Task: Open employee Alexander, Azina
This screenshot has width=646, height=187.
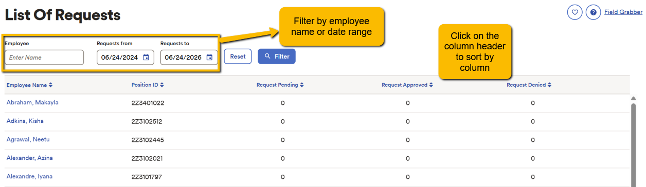Action: [x=29, y=158]
